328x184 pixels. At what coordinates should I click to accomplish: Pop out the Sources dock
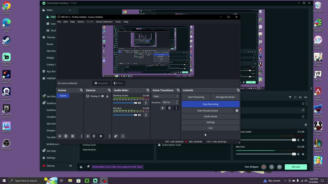109,90
